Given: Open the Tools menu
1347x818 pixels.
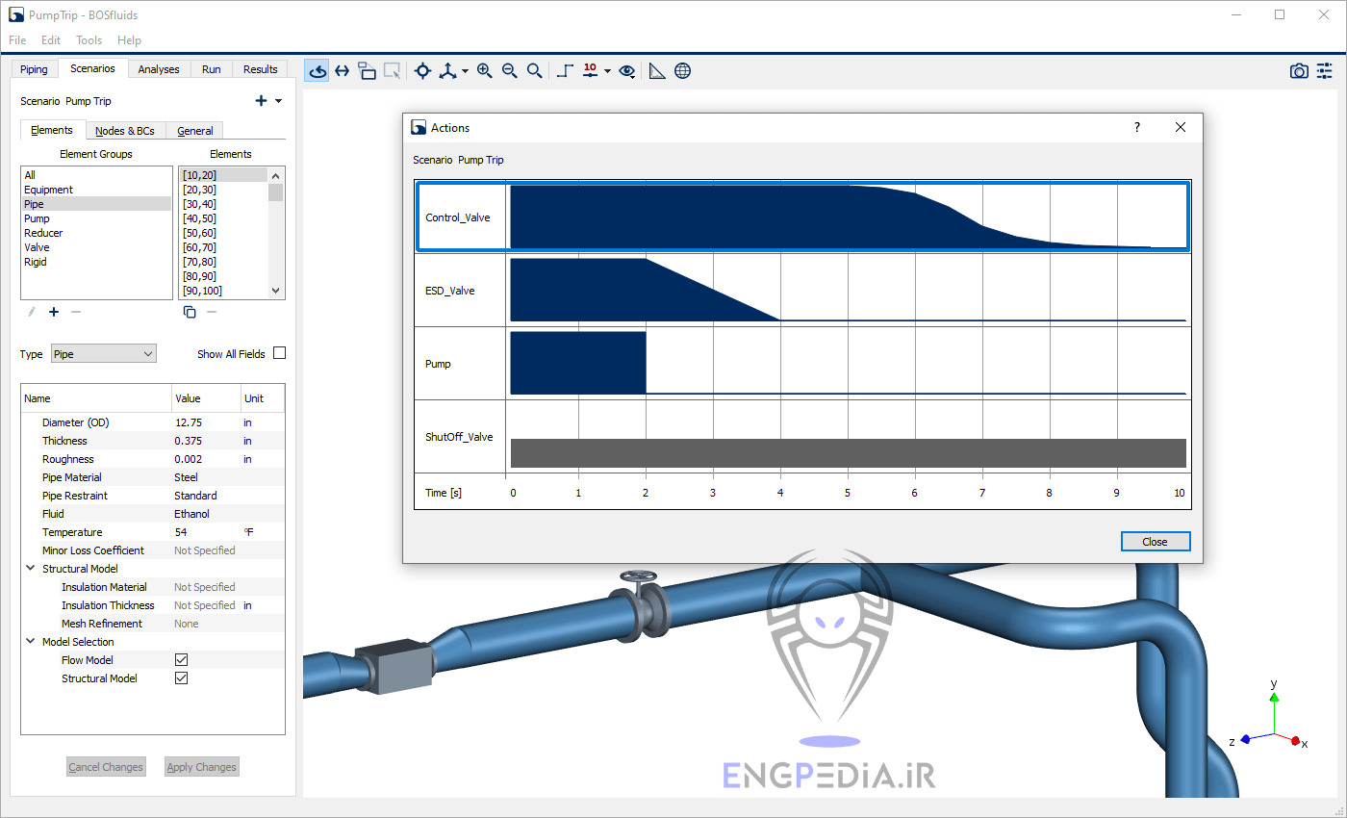Looking at the screenshot, I should [89, 40].
